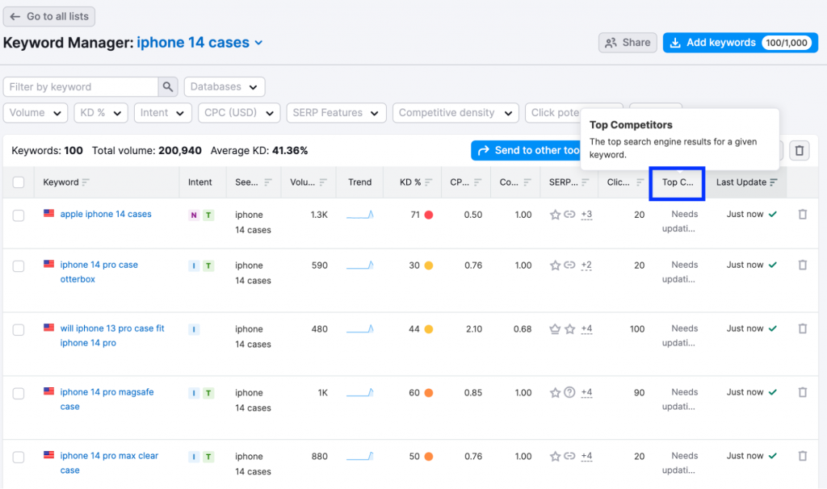The height and width of the screenshot is (489, 827).
Task: Open 'iphone 14 pro max clear case' link
Action: pos(109,463)
